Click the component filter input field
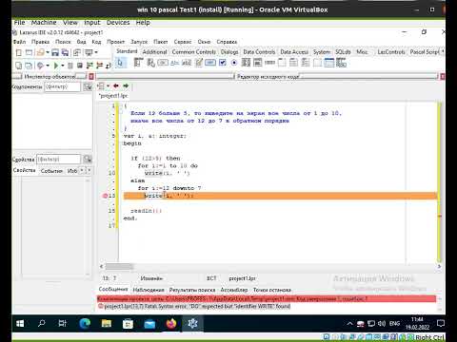Screen dimensions: 457x342 [62, 86]
